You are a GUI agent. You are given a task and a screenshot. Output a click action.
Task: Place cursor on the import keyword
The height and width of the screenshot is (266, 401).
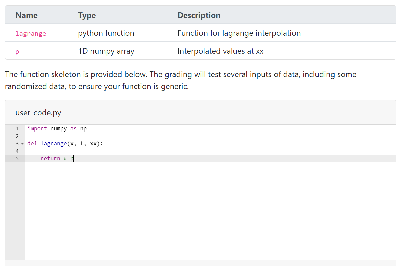[x=37, y=128]
